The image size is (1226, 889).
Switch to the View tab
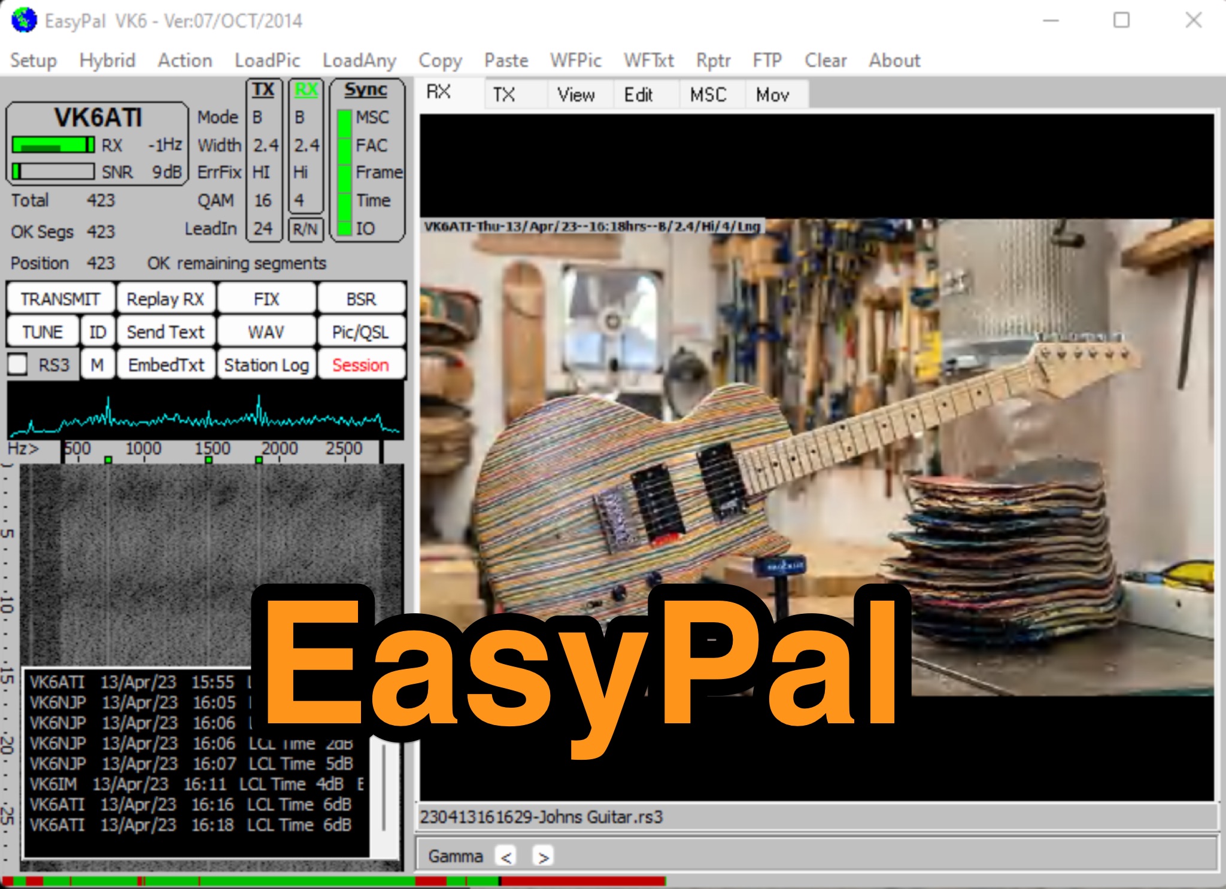pos(579,95)
